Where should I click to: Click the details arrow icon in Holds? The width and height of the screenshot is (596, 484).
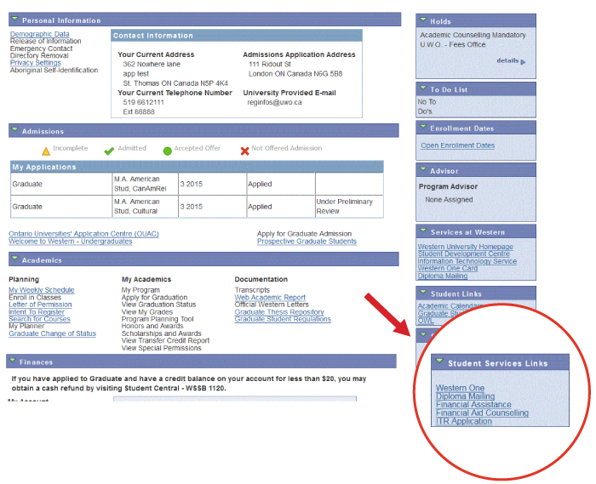point(523,62)
